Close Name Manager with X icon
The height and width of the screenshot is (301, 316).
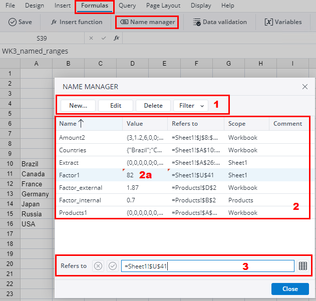(305, 87)
